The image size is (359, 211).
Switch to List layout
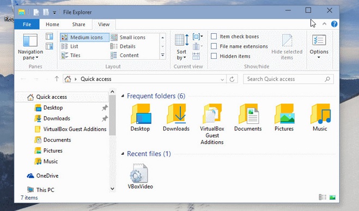(x=70, y=46)
